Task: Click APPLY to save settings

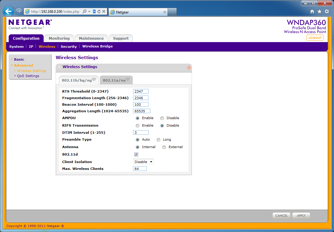Action: point(301,216)
